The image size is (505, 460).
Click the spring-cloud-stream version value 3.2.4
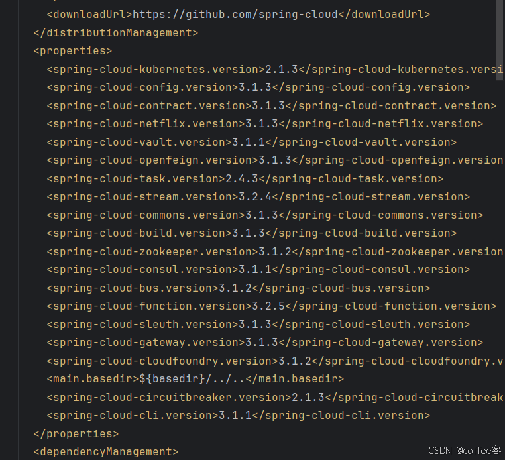point(255,196)
